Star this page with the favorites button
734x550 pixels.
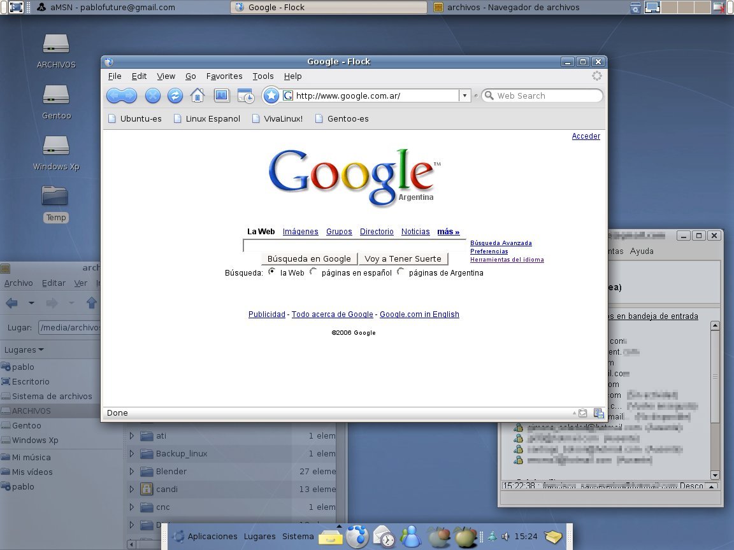click(x=271, y=96)
